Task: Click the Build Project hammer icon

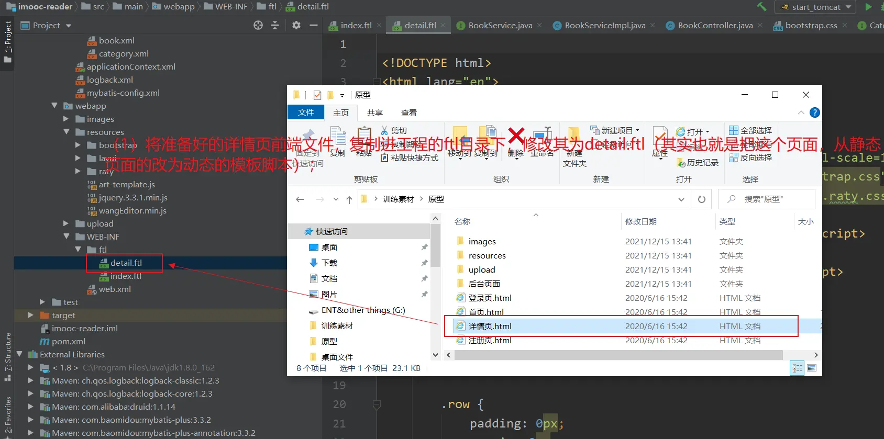Action: (761, 7)
